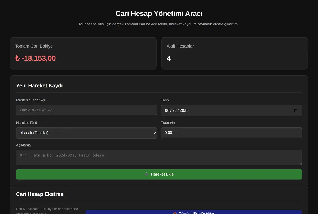Image resolution: width=318 pixels, height=214 pixels.
Task: Click the Tümünü Excel'e Aktar button
Action: 194,212
